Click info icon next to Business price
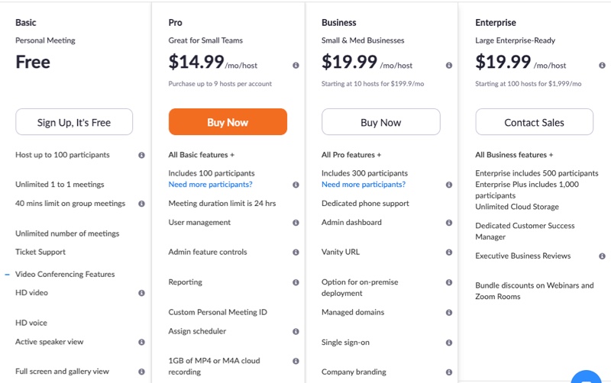The height and width of the screenshot is (383, 611). (x=449, y=66)
